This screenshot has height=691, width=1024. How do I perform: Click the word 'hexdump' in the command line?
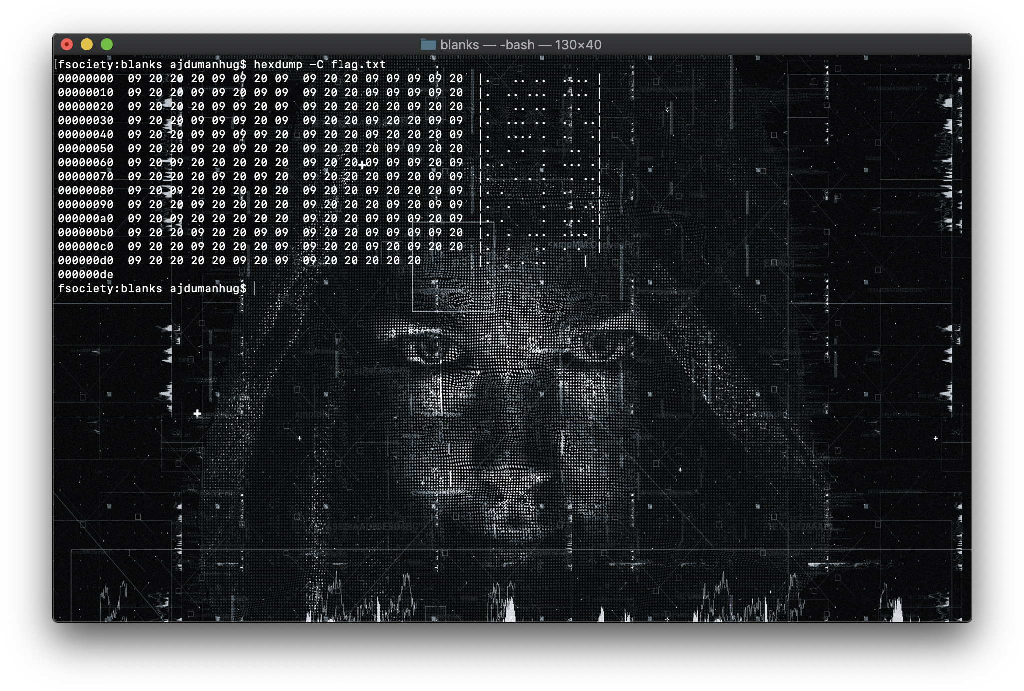278,65
